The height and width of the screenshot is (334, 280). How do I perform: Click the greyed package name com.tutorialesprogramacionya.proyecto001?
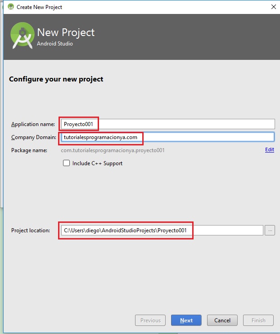tap(113, 150)
